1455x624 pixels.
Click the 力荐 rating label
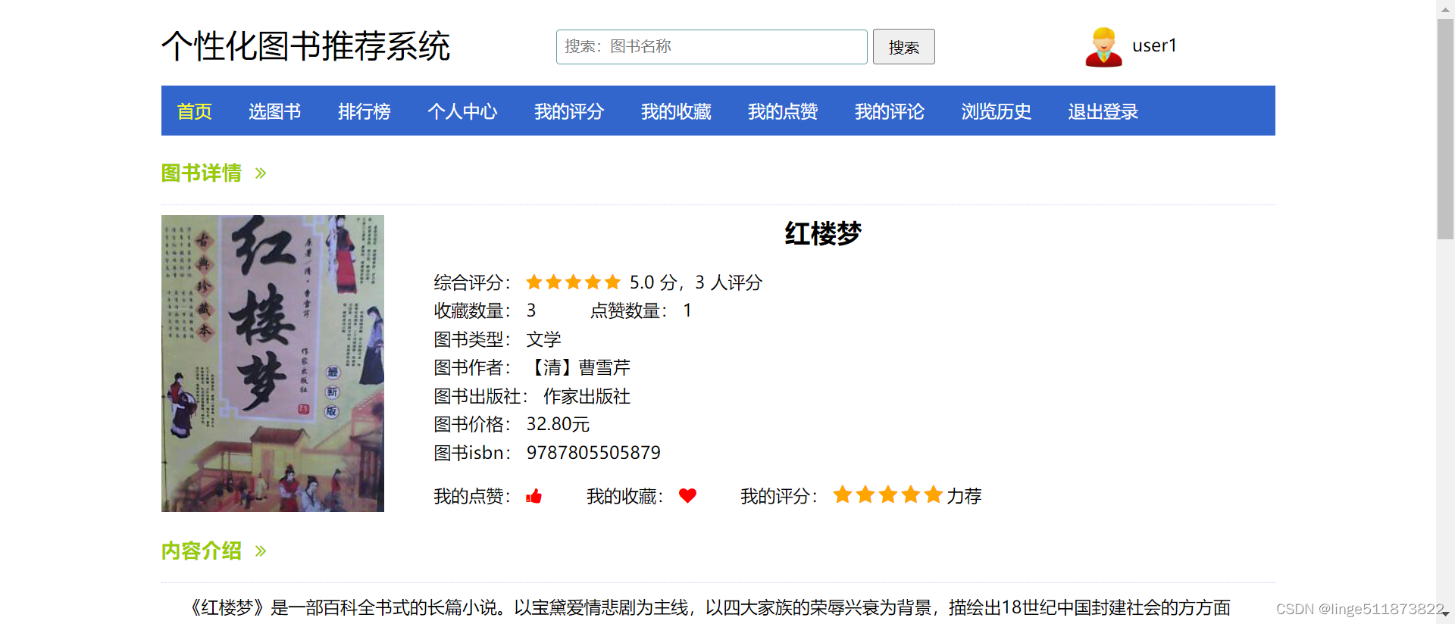click(964, 496)
